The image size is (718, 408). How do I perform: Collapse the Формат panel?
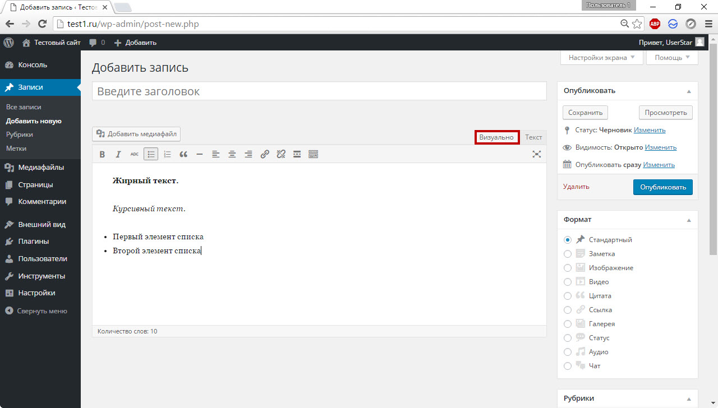point(689,220)
